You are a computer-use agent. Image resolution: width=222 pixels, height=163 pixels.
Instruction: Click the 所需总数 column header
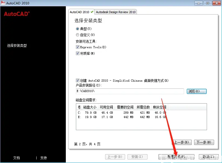pos(143,107)
